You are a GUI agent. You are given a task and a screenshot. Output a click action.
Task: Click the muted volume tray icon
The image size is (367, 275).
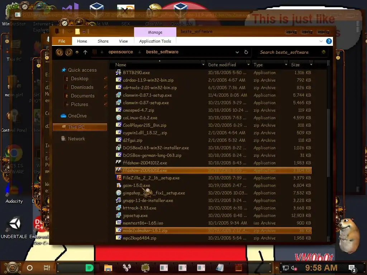tap(294, 268)
